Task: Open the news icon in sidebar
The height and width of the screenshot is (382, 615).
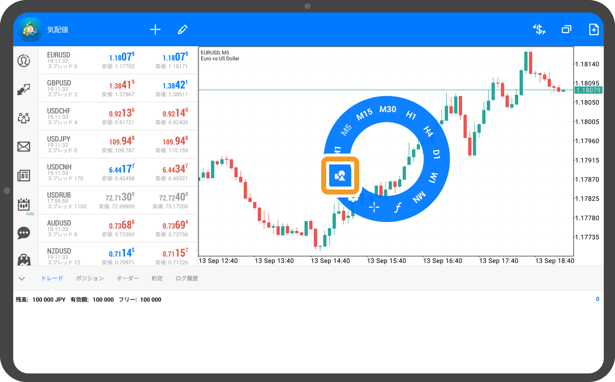Action: (x=24, y=175)
